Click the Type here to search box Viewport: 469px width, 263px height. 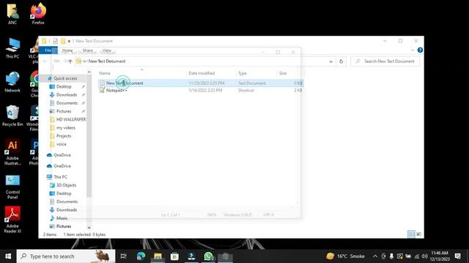[66, 256]
